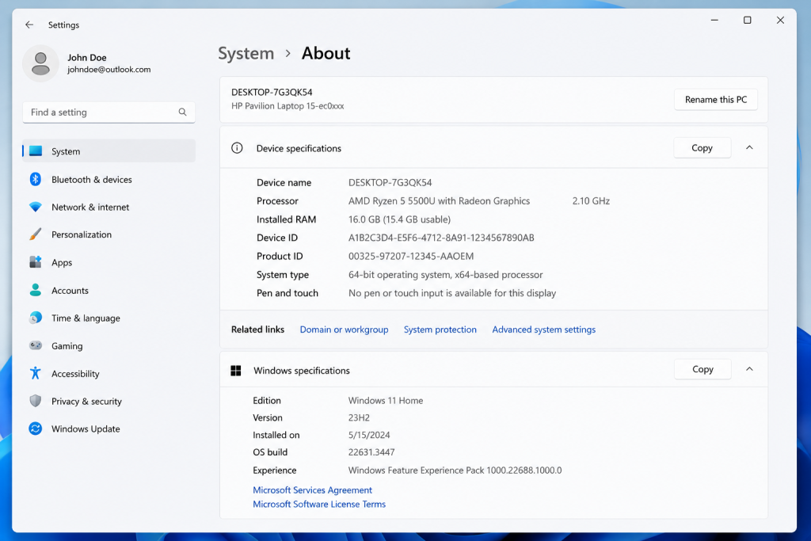The image size is (811, 541).
Task: Click the John Doe profile avatar
Action: tap(40, 63)
